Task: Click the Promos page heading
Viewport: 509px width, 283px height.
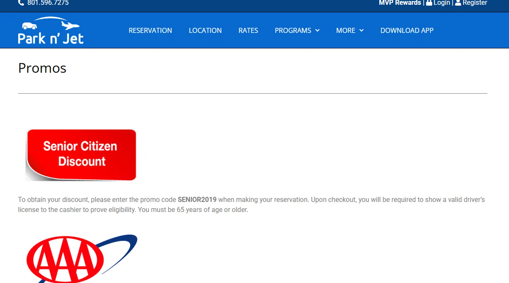Action: [x=42, y=68]
